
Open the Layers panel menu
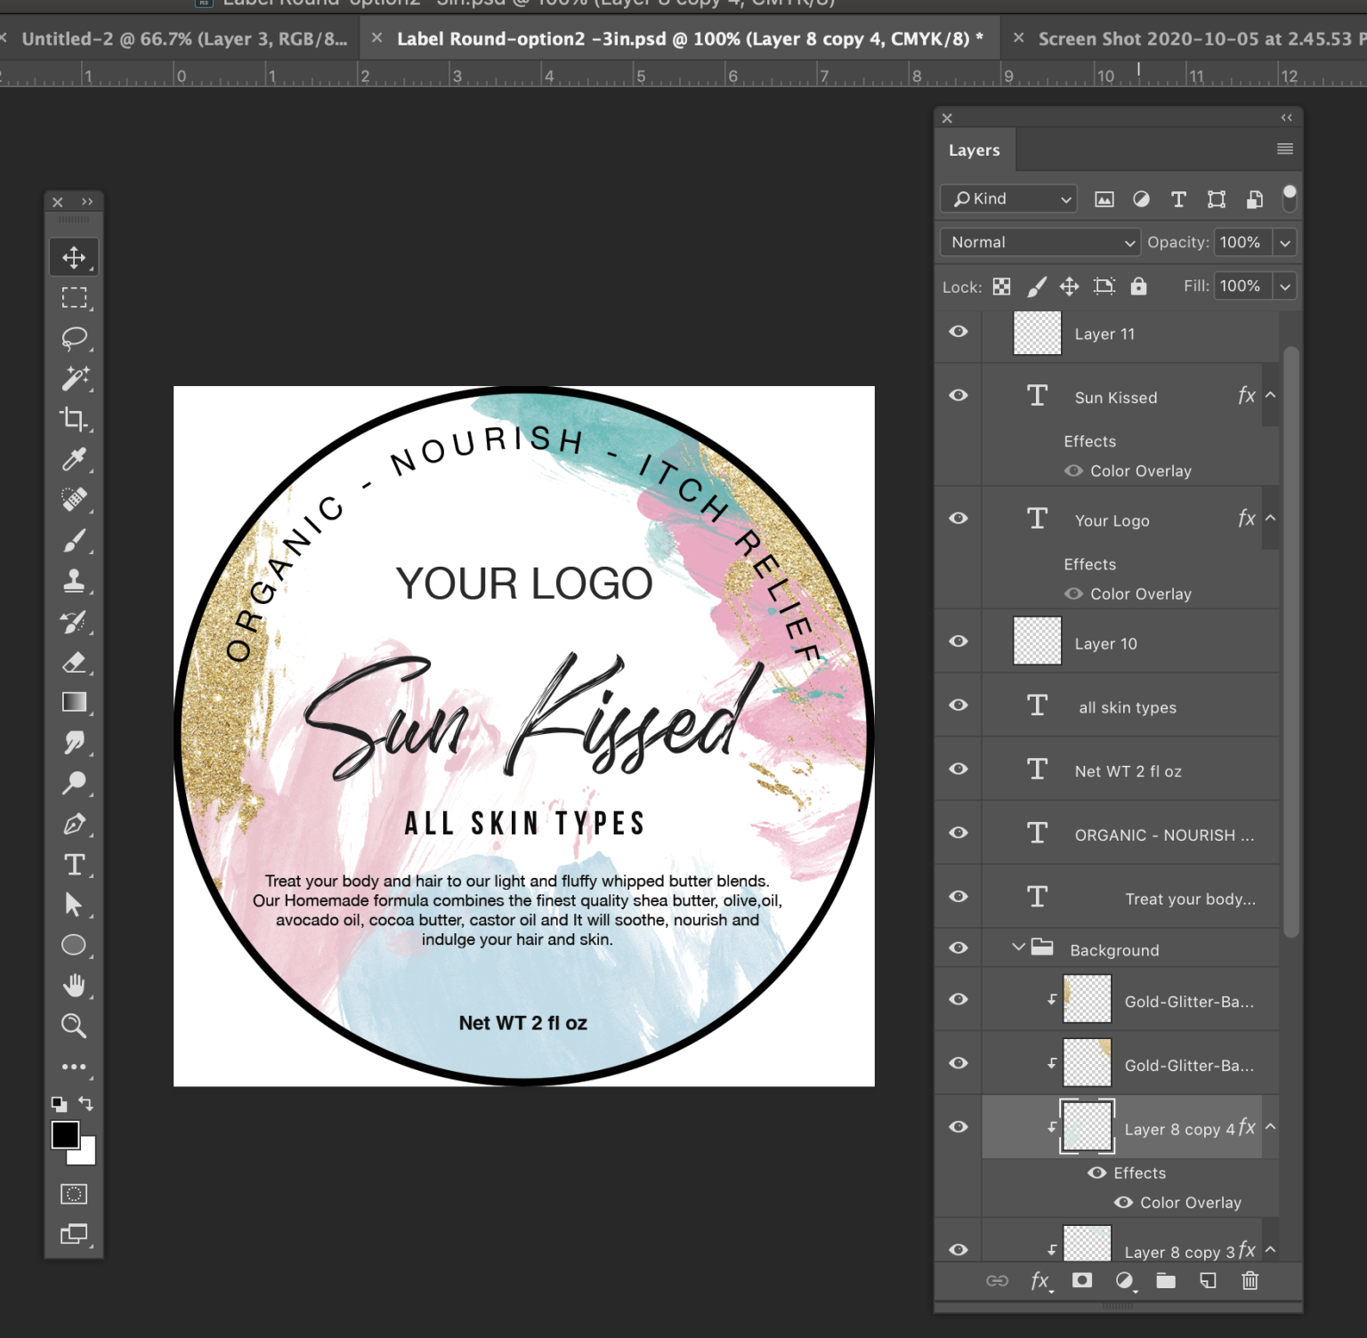1284,149
